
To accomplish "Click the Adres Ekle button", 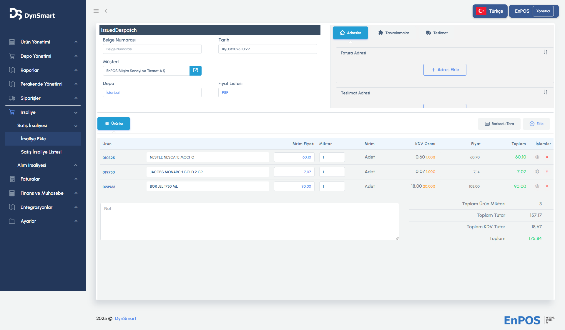I will 445,70.
